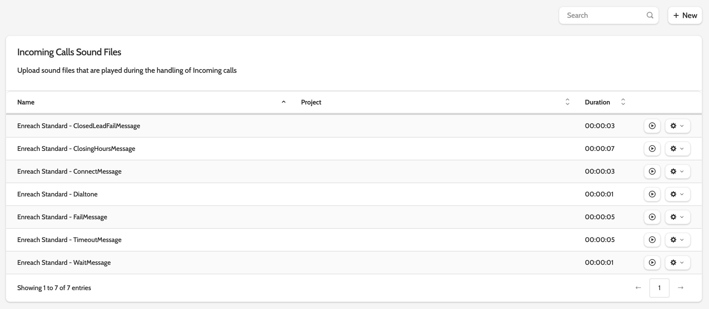Play the TimeoutMessage sound file
The image size is (709, 309).
652,240
